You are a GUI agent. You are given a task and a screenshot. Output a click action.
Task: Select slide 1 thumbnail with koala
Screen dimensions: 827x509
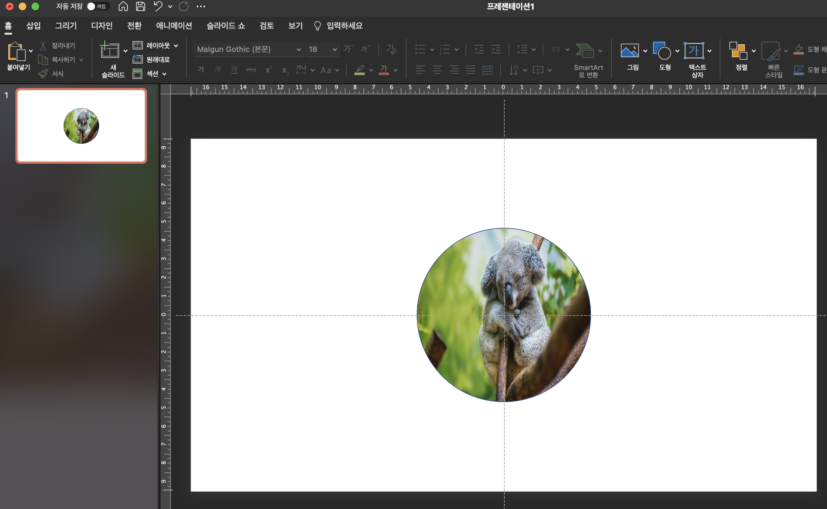click(81, 126)
